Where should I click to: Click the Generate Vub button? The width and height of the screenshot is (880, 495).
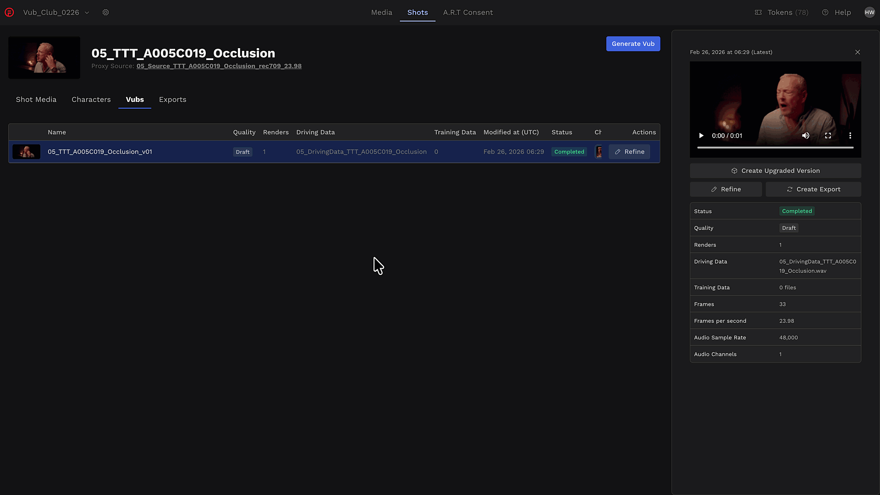pyautogui.click(x=633, y=44)
